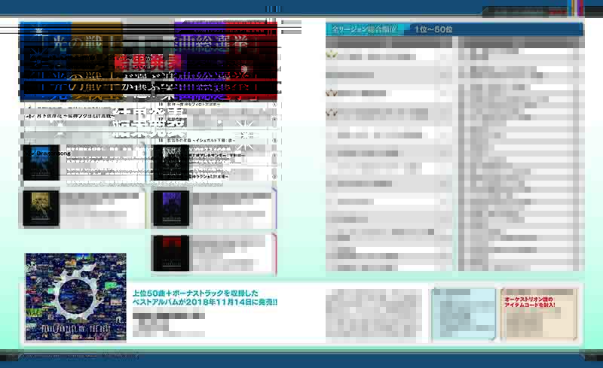
Task: Select the purple album cover thumbnail
Action: point(172,208)
